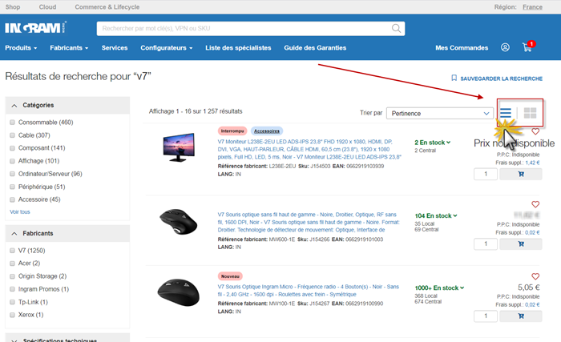The width and height of the screenshot is (561, 342).
Task: Open the Cloud top tab
Action: click(47, 6)
